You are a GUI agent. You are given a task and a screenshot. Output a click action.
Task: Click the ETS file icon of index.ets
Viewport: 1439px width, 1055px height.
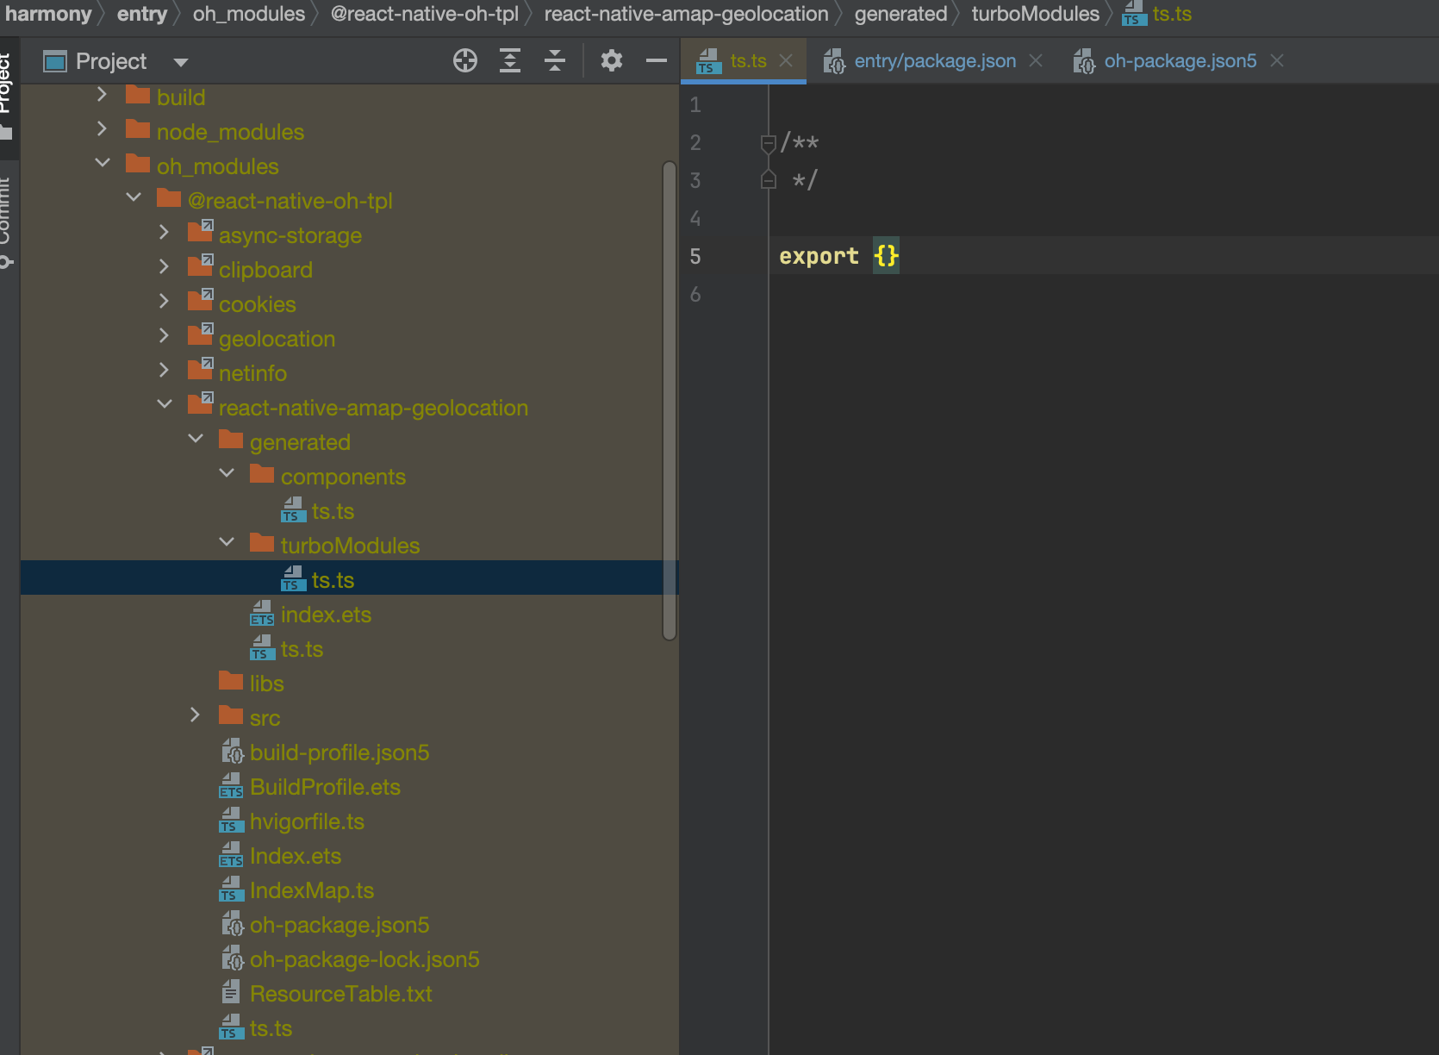click(262, 614)
